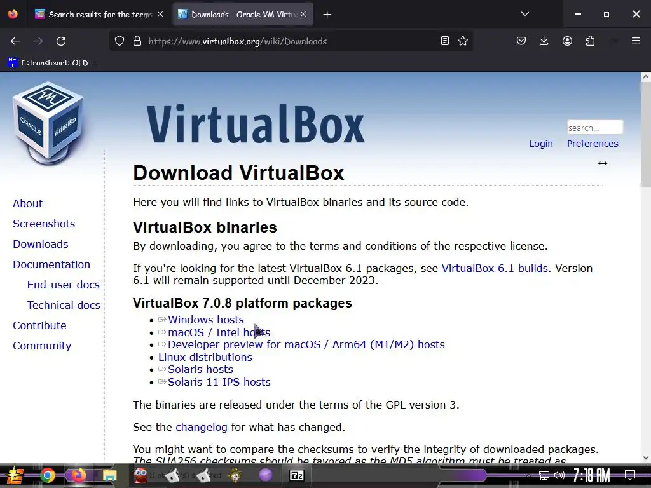Download macOS / Intel hosts package

coord(219,332)
